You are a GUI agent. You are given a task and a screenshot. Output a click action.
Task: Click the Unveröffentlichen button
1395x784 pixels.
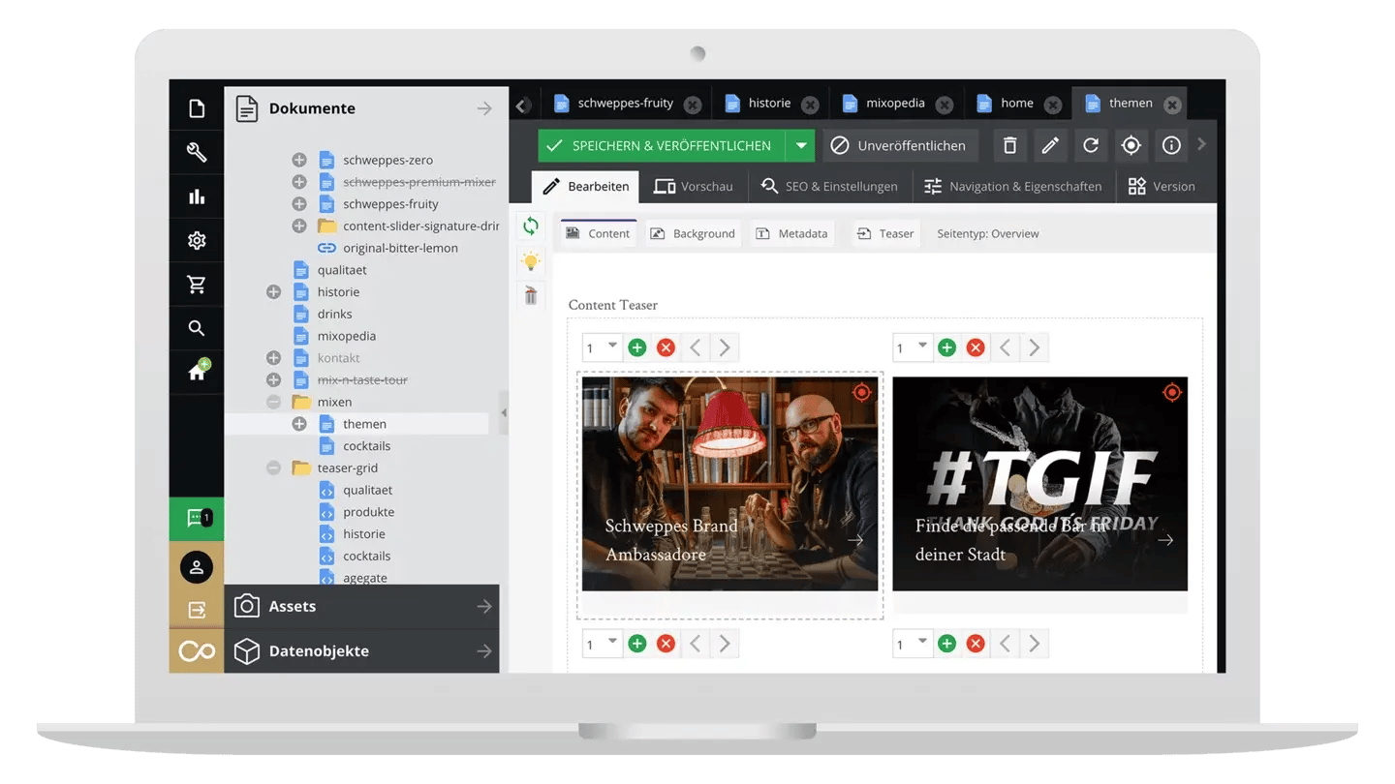(x=898, y=145)
